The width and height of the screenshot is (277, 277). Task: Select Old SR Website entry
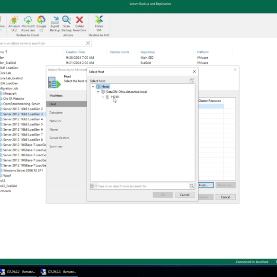click(13, 99)
